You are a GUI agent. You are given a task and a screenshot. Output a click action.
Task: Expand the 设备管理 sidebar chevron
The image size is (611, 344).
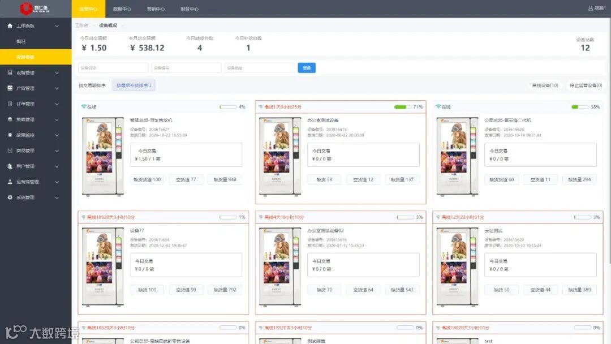[57, 72]
